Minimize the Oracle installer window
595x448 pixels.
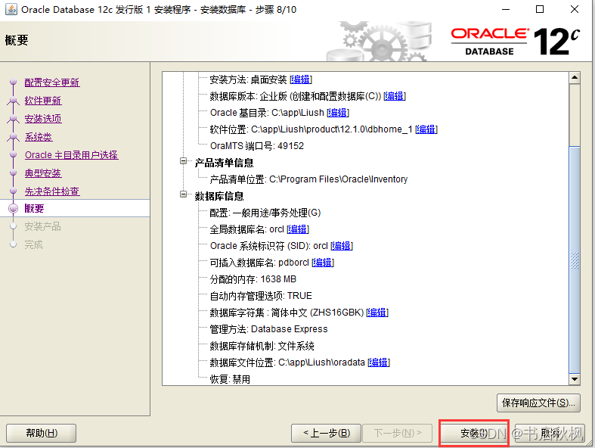506,10
